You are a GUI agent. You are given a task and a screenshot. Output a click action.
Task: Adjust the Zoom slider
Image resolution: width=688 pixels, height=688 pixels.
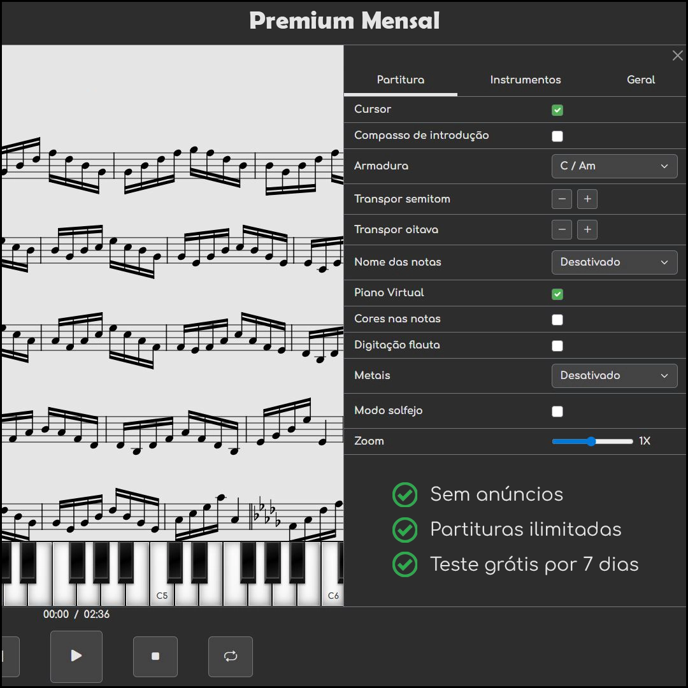pos(592,441)
